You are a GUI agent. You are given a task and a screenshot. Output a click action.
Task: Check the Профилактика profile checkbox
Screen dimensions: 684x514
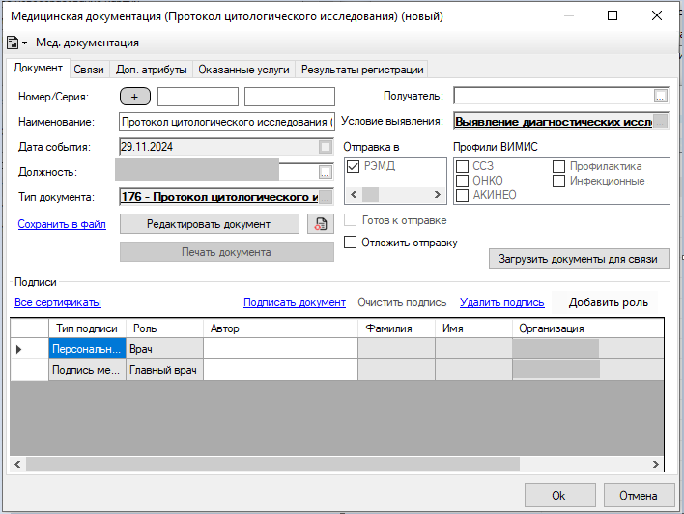click(x=559, y=166)
